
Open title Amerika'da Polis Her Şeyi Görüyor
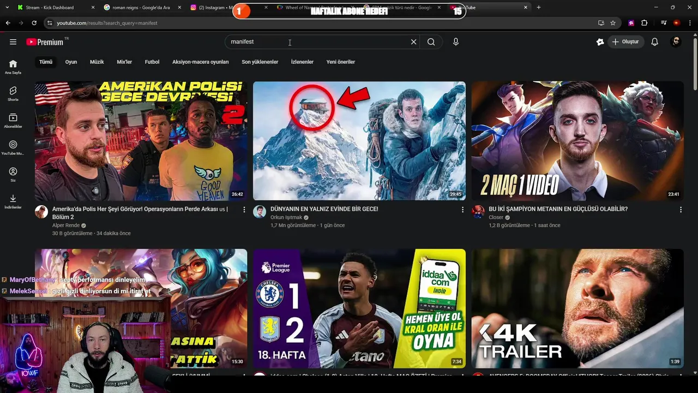coord(140,213)
